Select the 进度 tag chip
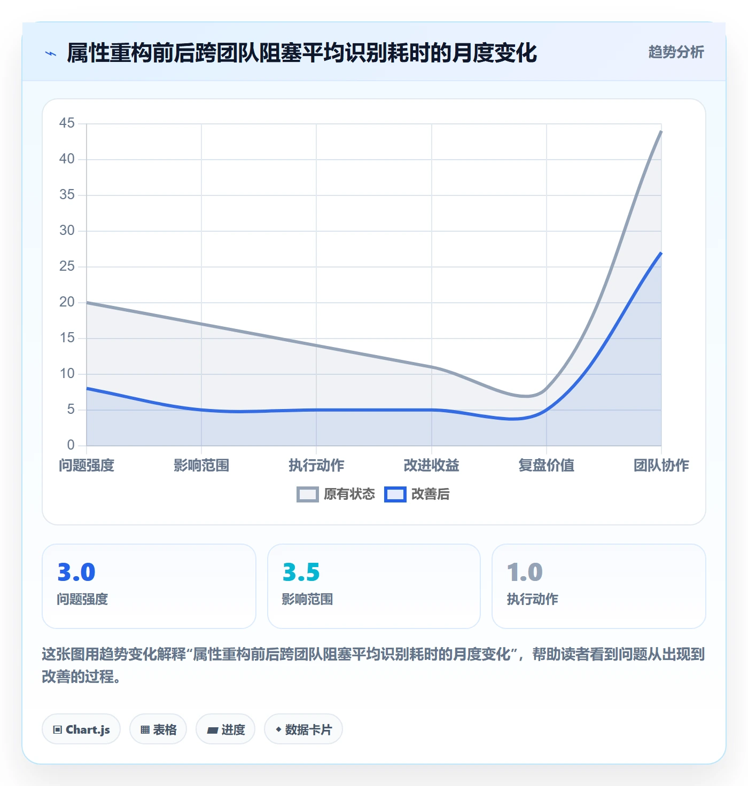Viewport: 748px width, 786px height. coord(225,729)
